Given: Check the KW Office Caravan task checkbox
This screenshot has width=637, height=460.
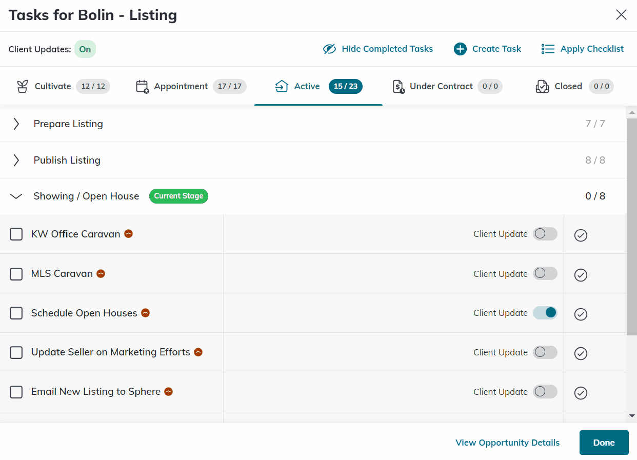Looking at the screenshot, I should (x=16, y=234).
